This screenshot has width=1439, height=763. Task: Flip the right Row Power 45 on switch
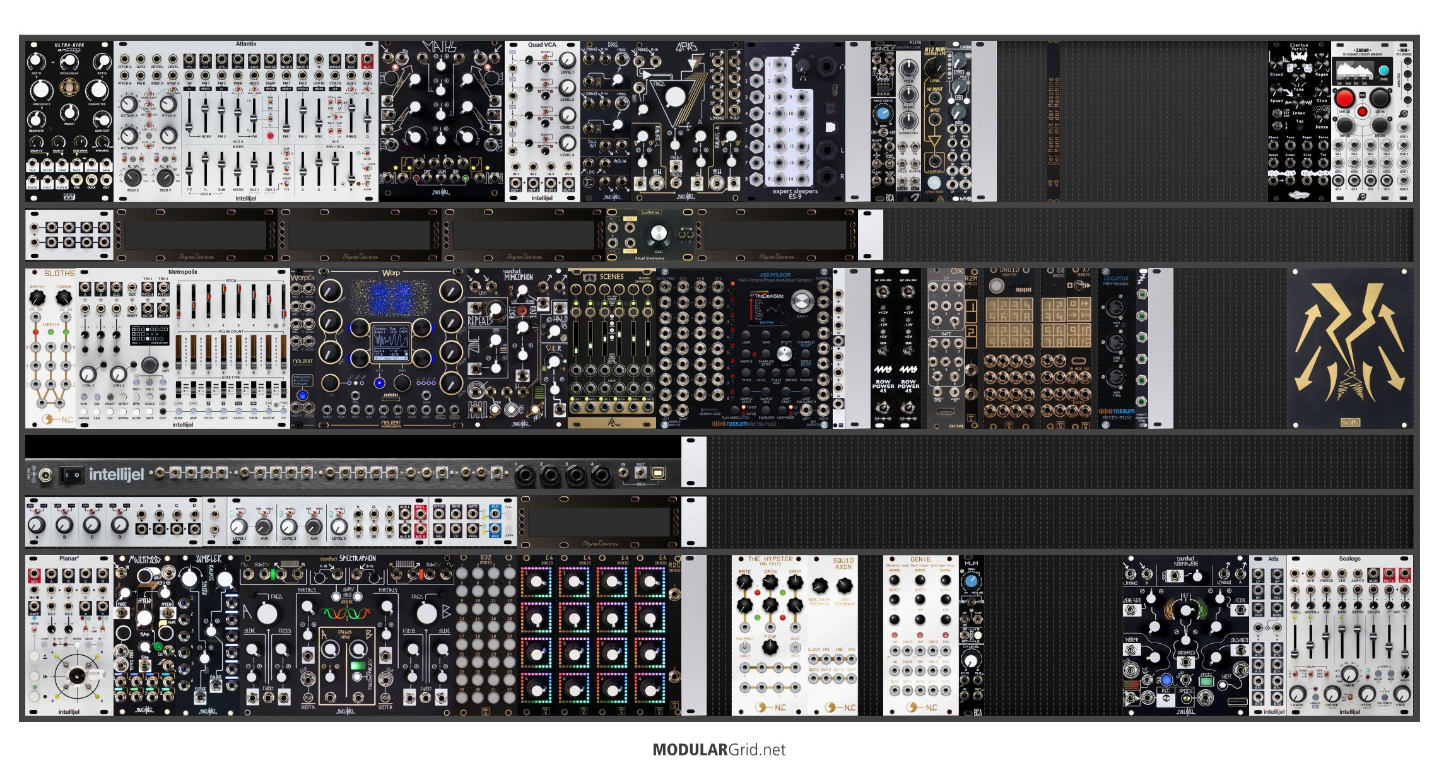[908, 352]
